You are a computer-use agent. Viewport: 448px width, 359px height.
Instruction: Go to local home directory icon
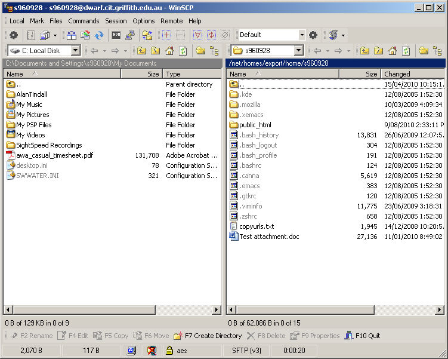169,51
